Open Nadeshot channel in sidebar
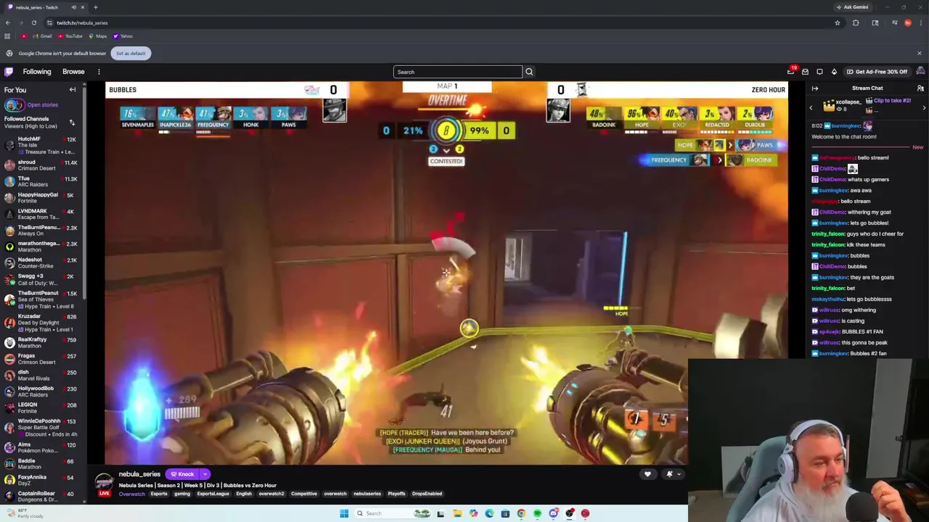Image resolution: width=929 pixels, height=522 pixels. [x=42, y=262]
